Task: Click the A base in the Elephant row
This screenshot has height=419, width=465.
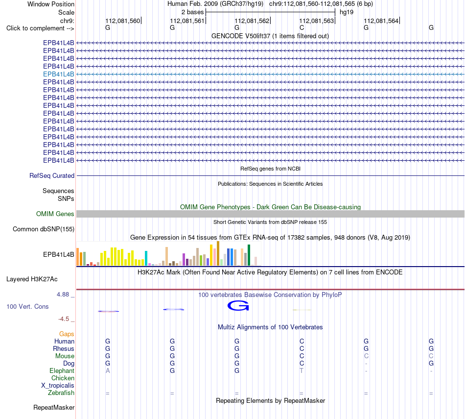Action: (x=108, y=370)
